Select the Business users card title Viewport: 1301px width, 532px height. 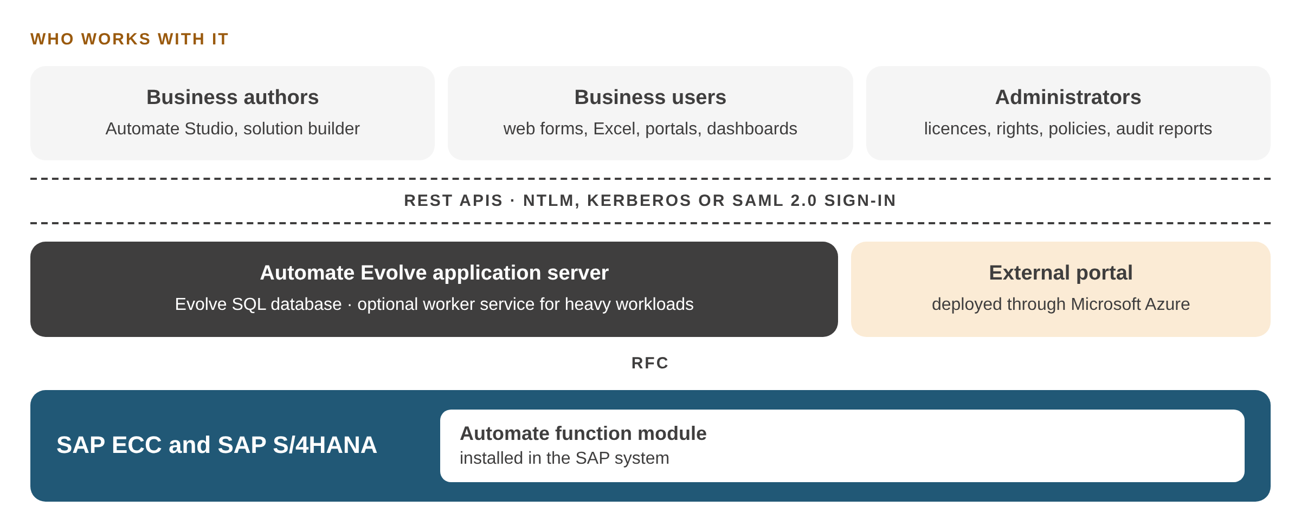point(650,98)
